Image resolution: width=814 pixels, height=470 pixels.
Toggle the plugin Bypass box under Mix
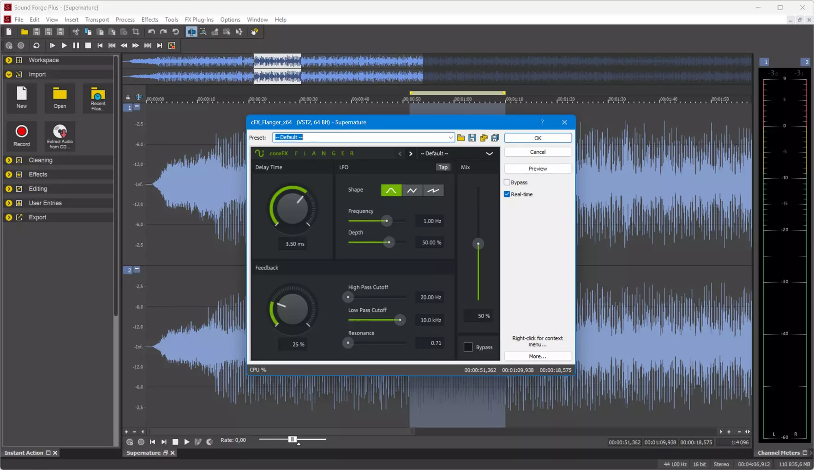468,347
